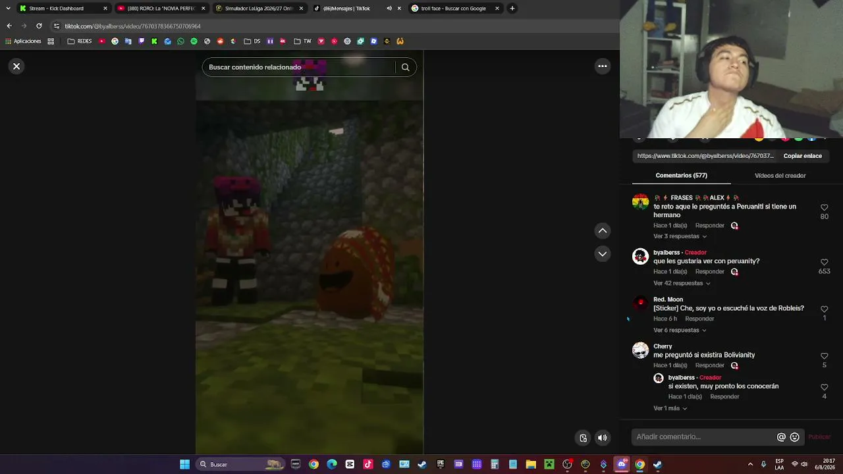Image resolution: width=843 pixels, height=474 pixels.
Task: Reply to byalberss's 'que les gustaria ver' comment
Action: [709, 272]
